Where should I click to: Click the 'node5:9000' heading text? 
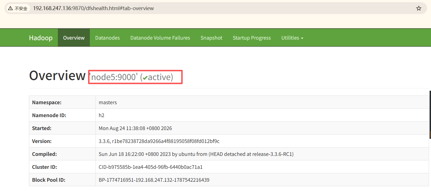click(113, 77)
